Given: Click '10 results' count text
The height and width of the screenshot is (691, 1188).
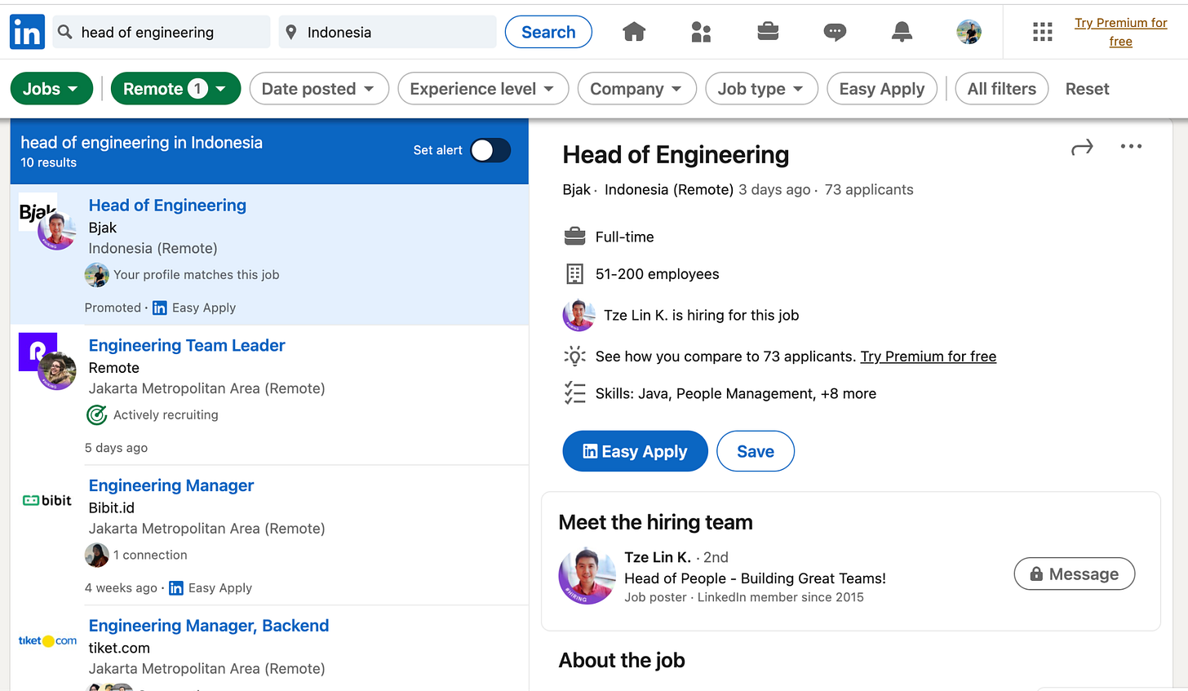Looking at the screenshot, I should (48, 162).
